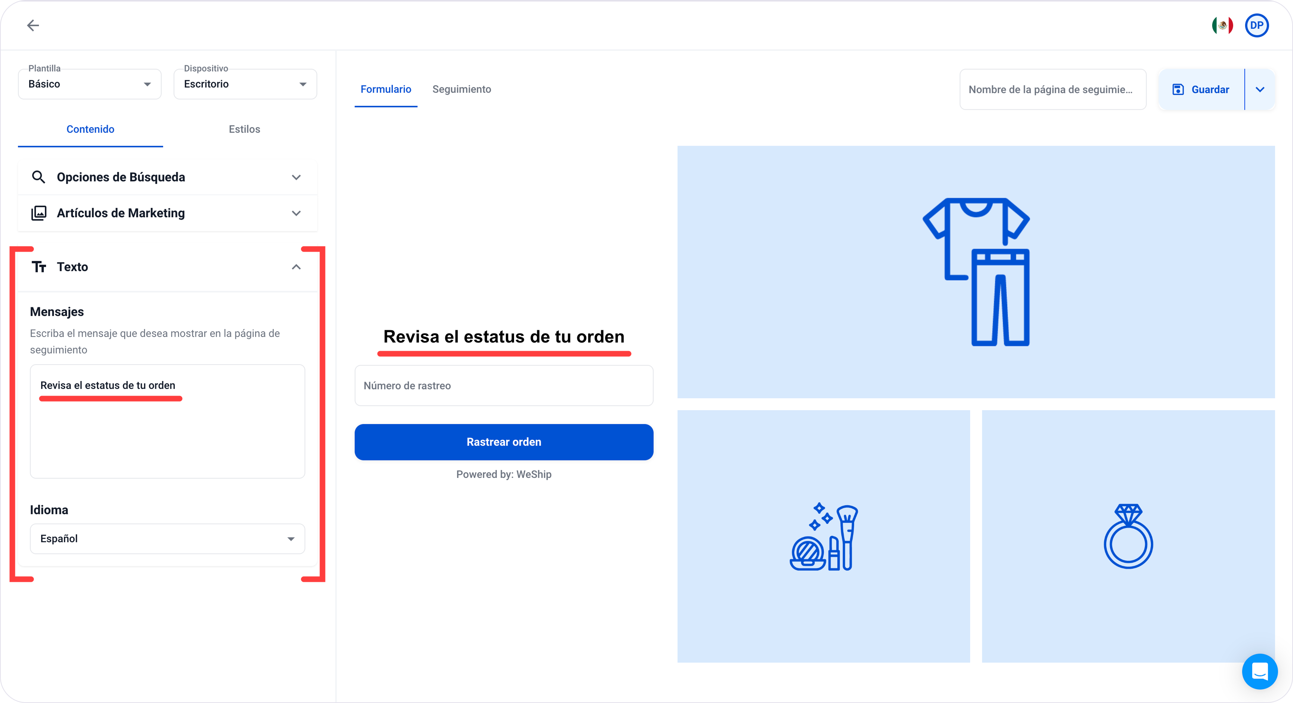Open the Plantilla dropdown set to Básico

coord(90,84)
